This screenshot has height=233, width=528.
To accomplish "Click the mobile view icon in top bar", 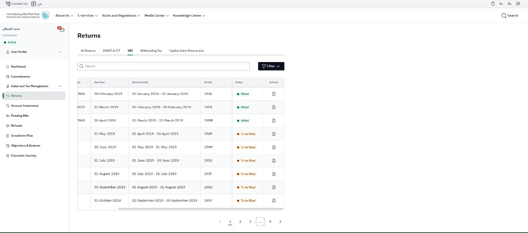I will [493, 4].
